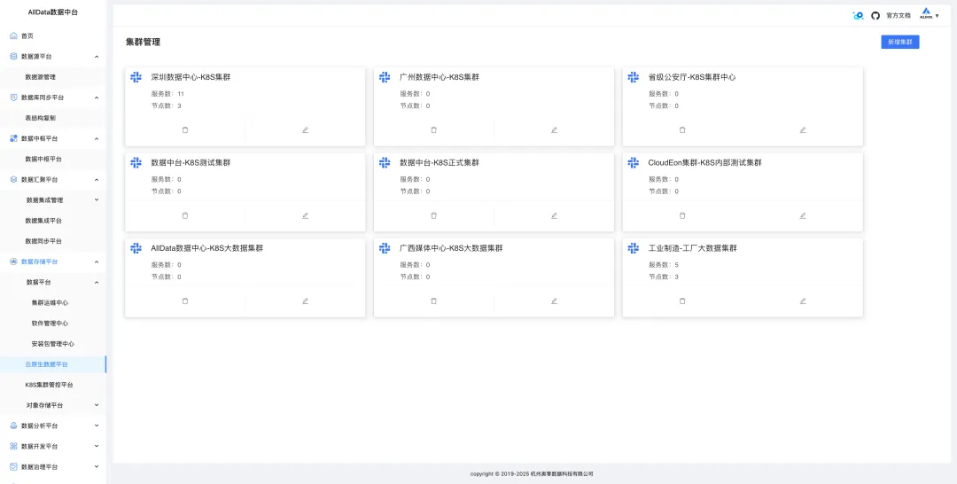Screen dimensions: 957x484
Task: Click the footer copyright text
Action: coord(532,473)
